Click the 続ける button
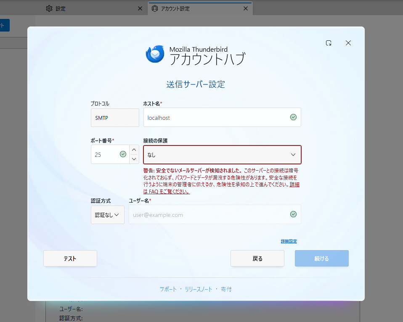 point(321,259)
